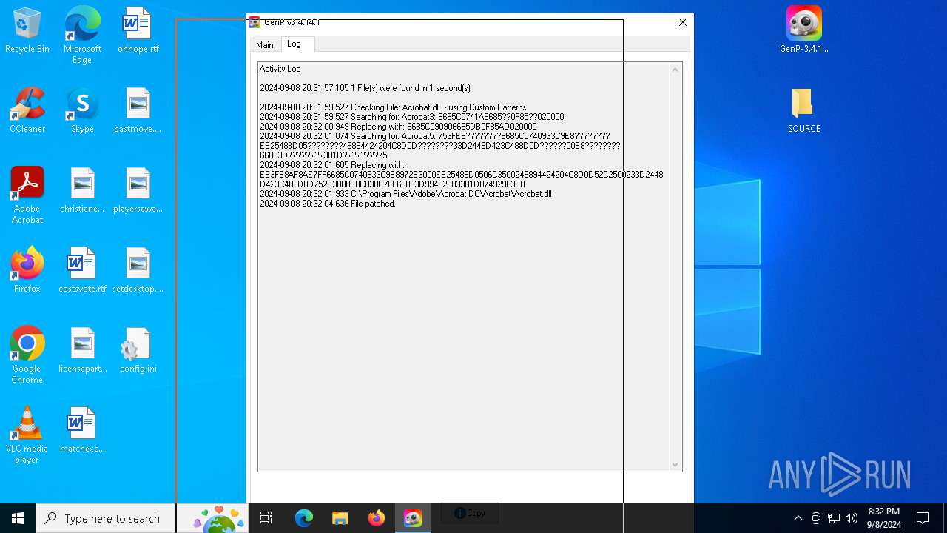The height and width of the screenshot is (533, 947).
Task: Open the CCleaner desktop shortcut
Action: click(x=27, y=111)
